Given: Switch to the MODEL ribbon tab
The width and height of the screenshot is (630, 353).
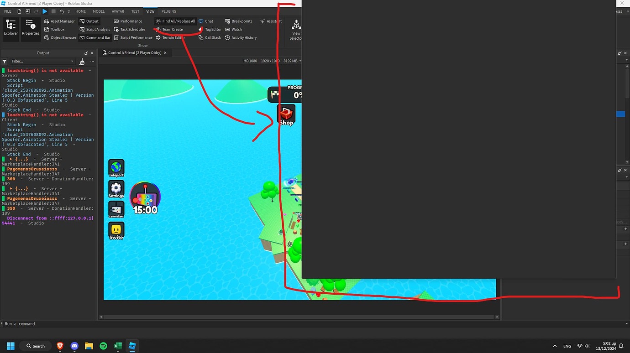Looking at the screenshot, I should click(x=99, y=11).
